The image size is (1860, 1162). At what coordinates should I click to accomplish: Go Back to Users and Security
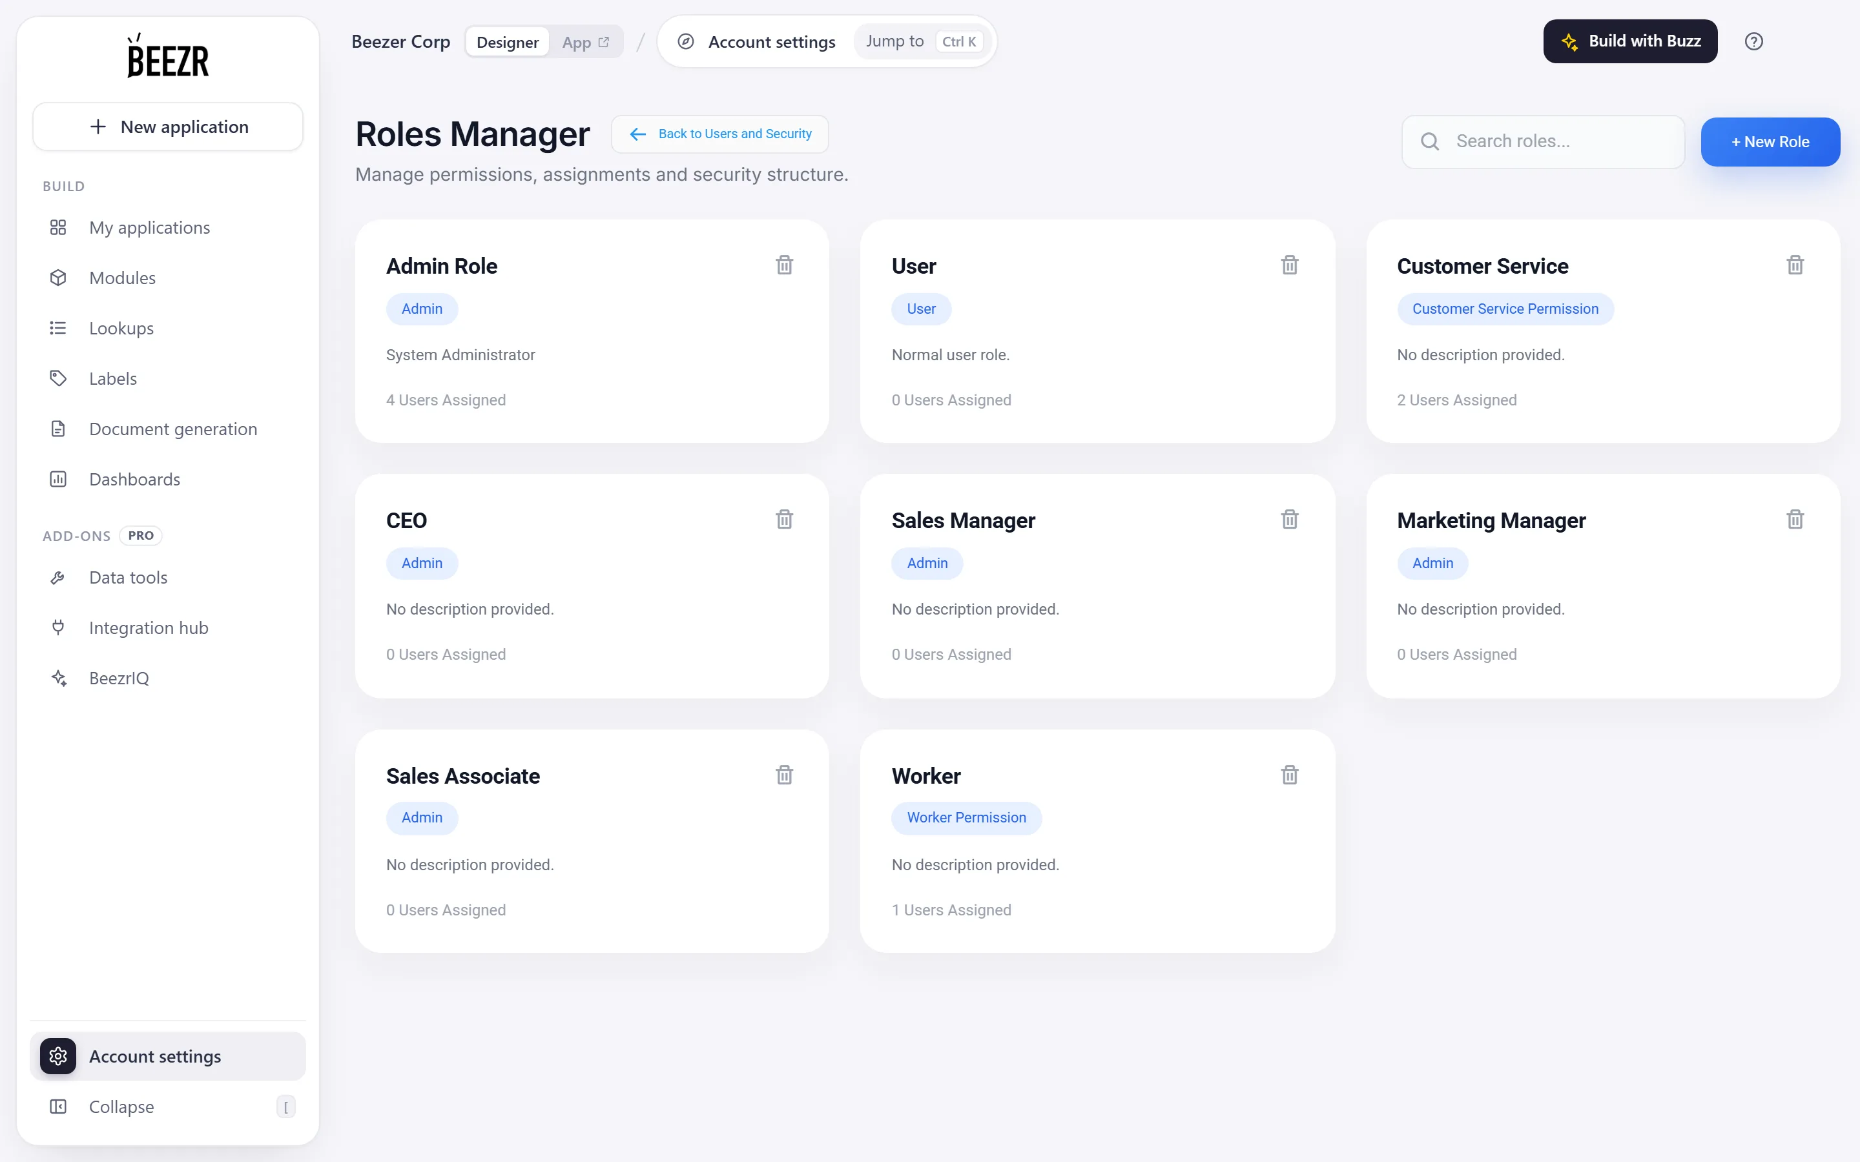pyautogui.click(x=719, y=134)
